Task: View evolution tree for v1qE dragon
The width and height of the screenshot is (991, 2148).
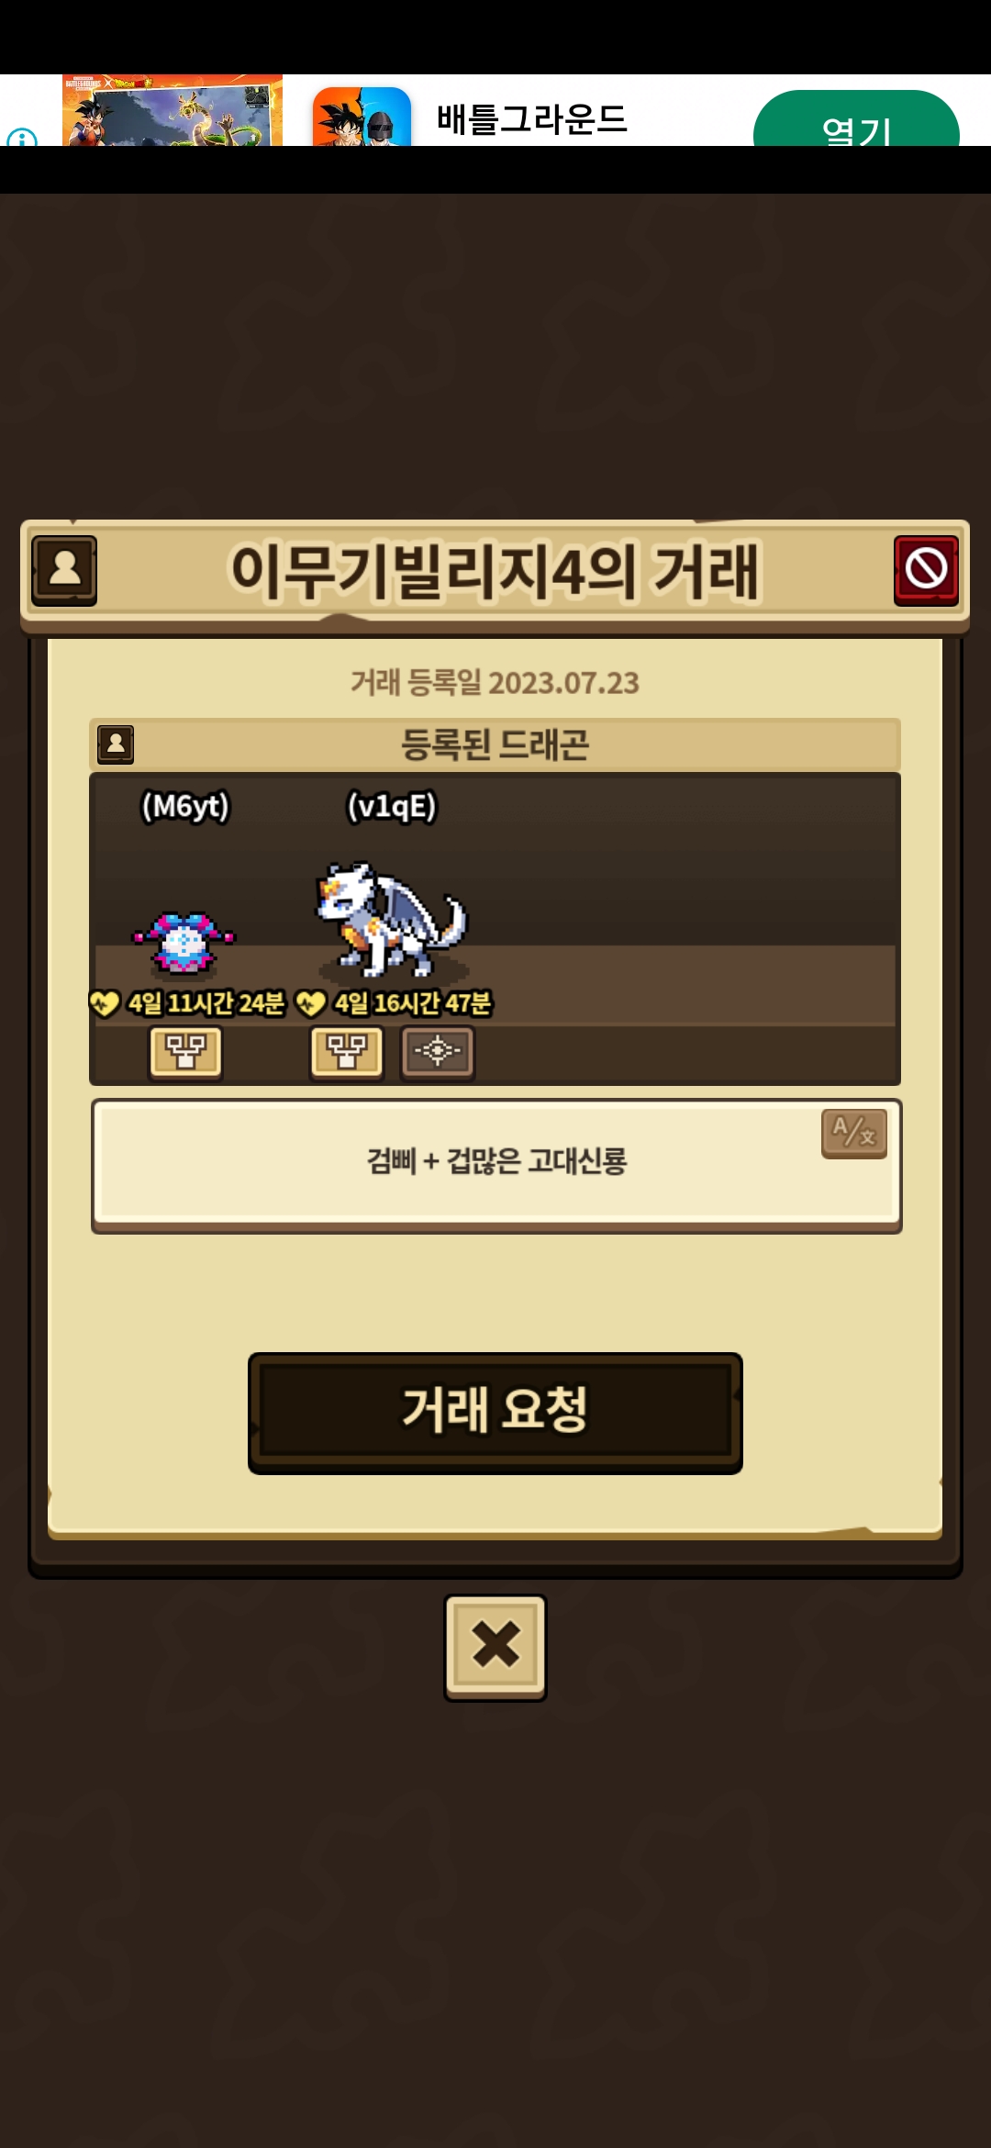Action: (x=346, y=1051)
